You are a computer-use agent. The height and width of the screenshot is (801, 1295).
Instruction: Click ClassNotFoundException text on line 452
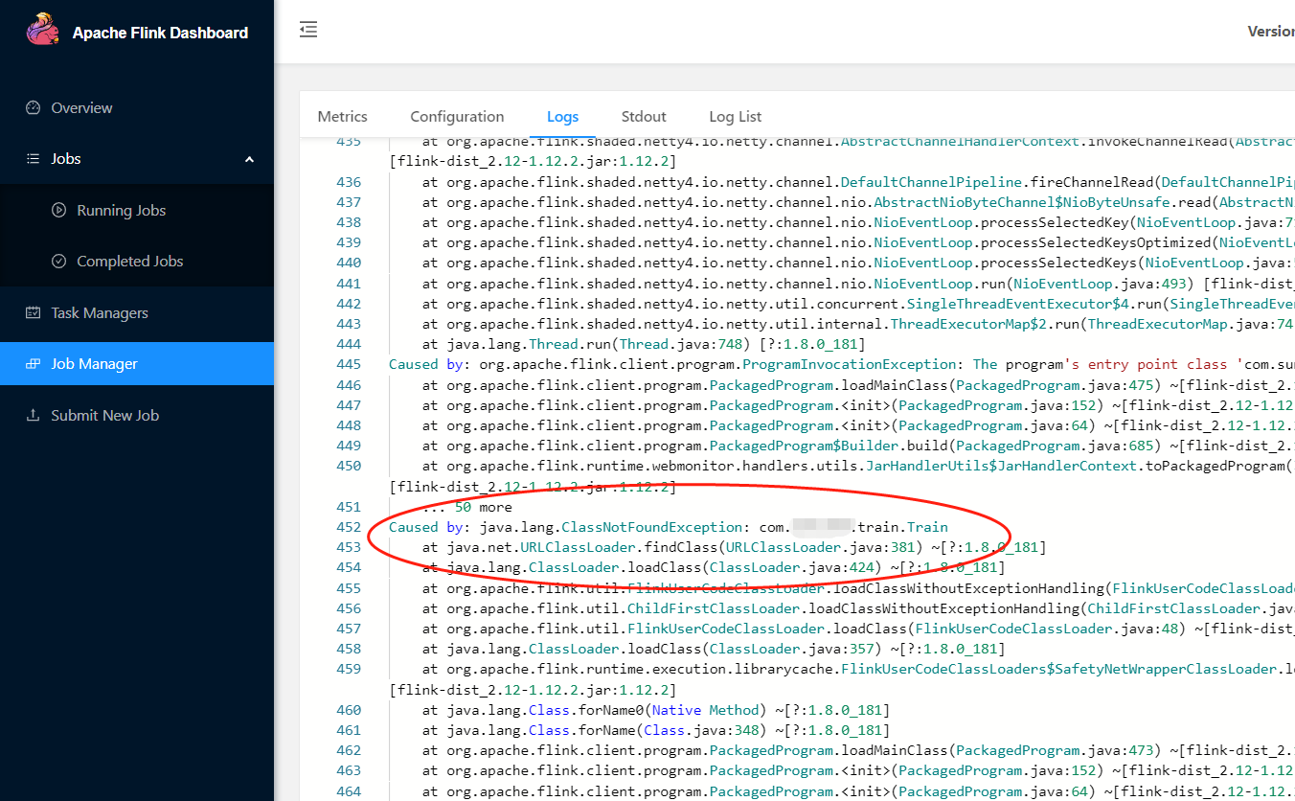652,527
